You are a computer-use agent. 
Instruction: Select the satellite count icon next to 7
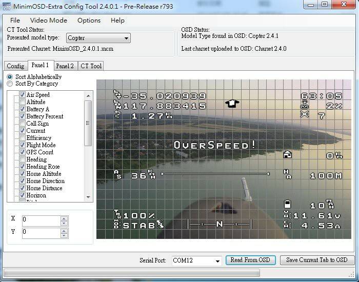click(x=305, y=115)
